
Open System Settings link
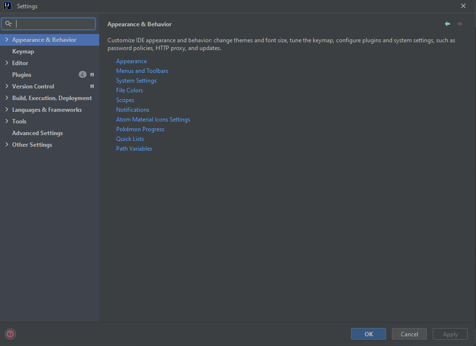tap(136, 81)
